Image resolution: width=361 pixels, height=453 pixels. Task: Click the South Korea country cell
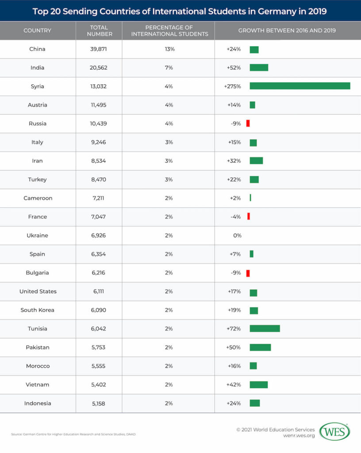point(38,310)
